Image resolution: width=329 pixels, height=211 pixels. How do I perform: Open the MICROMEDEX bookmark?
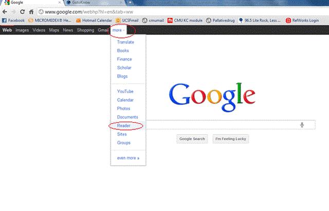pos(50,21)
